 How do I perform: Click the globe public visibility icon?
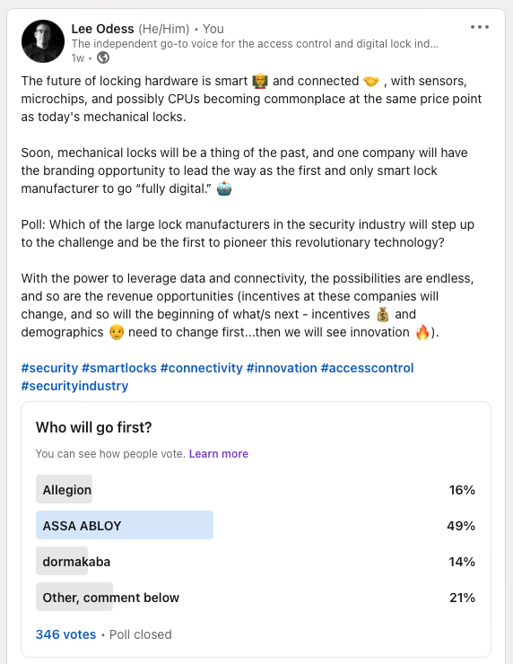pyautogui.click(x=103, y=57)
